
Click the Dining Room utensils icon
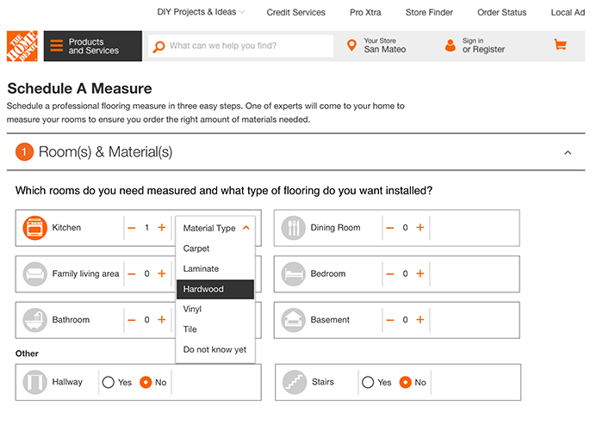(x=294, y=228)
